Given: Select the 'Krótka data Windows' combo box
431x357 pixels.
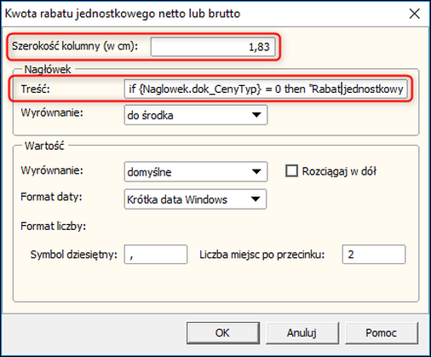Looking at the screenshot, I should pos(195,199).
